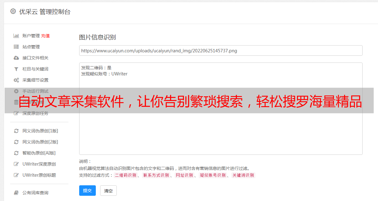The height and width of the screenshot is (201, 378).
Task: Click refresh icon beside 同义词伪原创[1版]
Action: 16,131
